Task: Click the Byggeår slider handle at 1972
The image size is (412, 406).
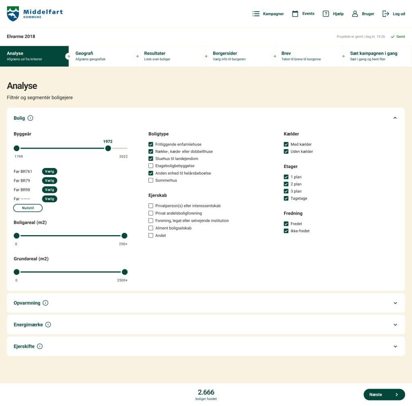Action: click(x=108, y=148)
